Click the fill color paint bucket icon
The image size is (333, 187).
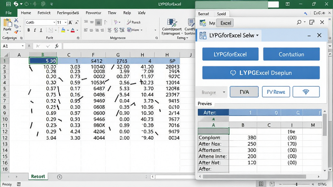coord(63,30)
